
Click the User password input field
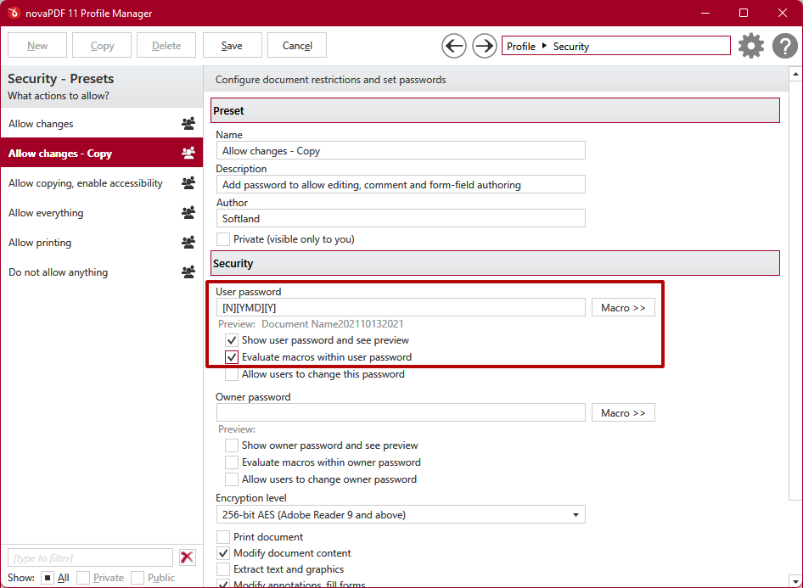(x=401, y=307)
